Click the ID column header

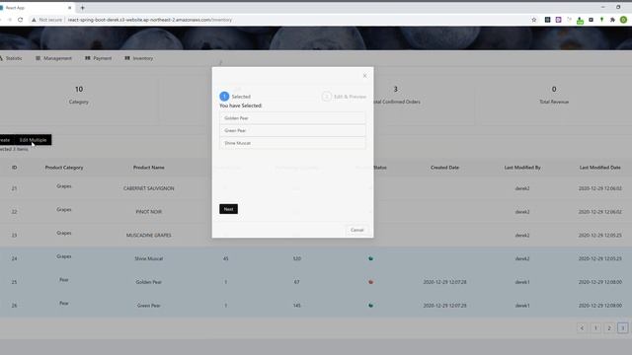14,168
